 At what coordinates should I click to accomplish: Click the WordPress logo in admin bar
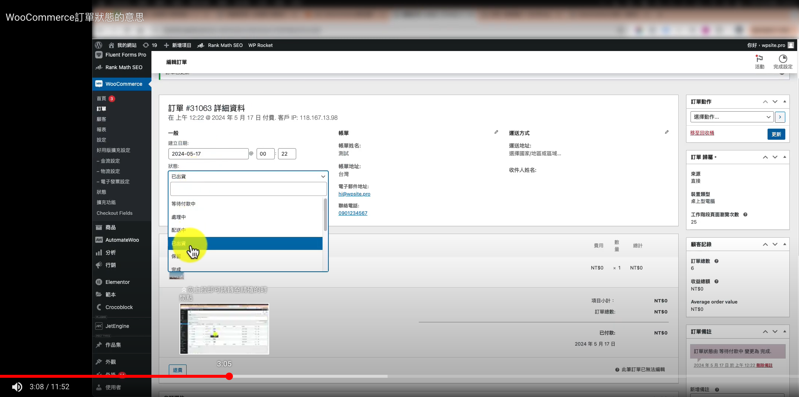[98, 45]
